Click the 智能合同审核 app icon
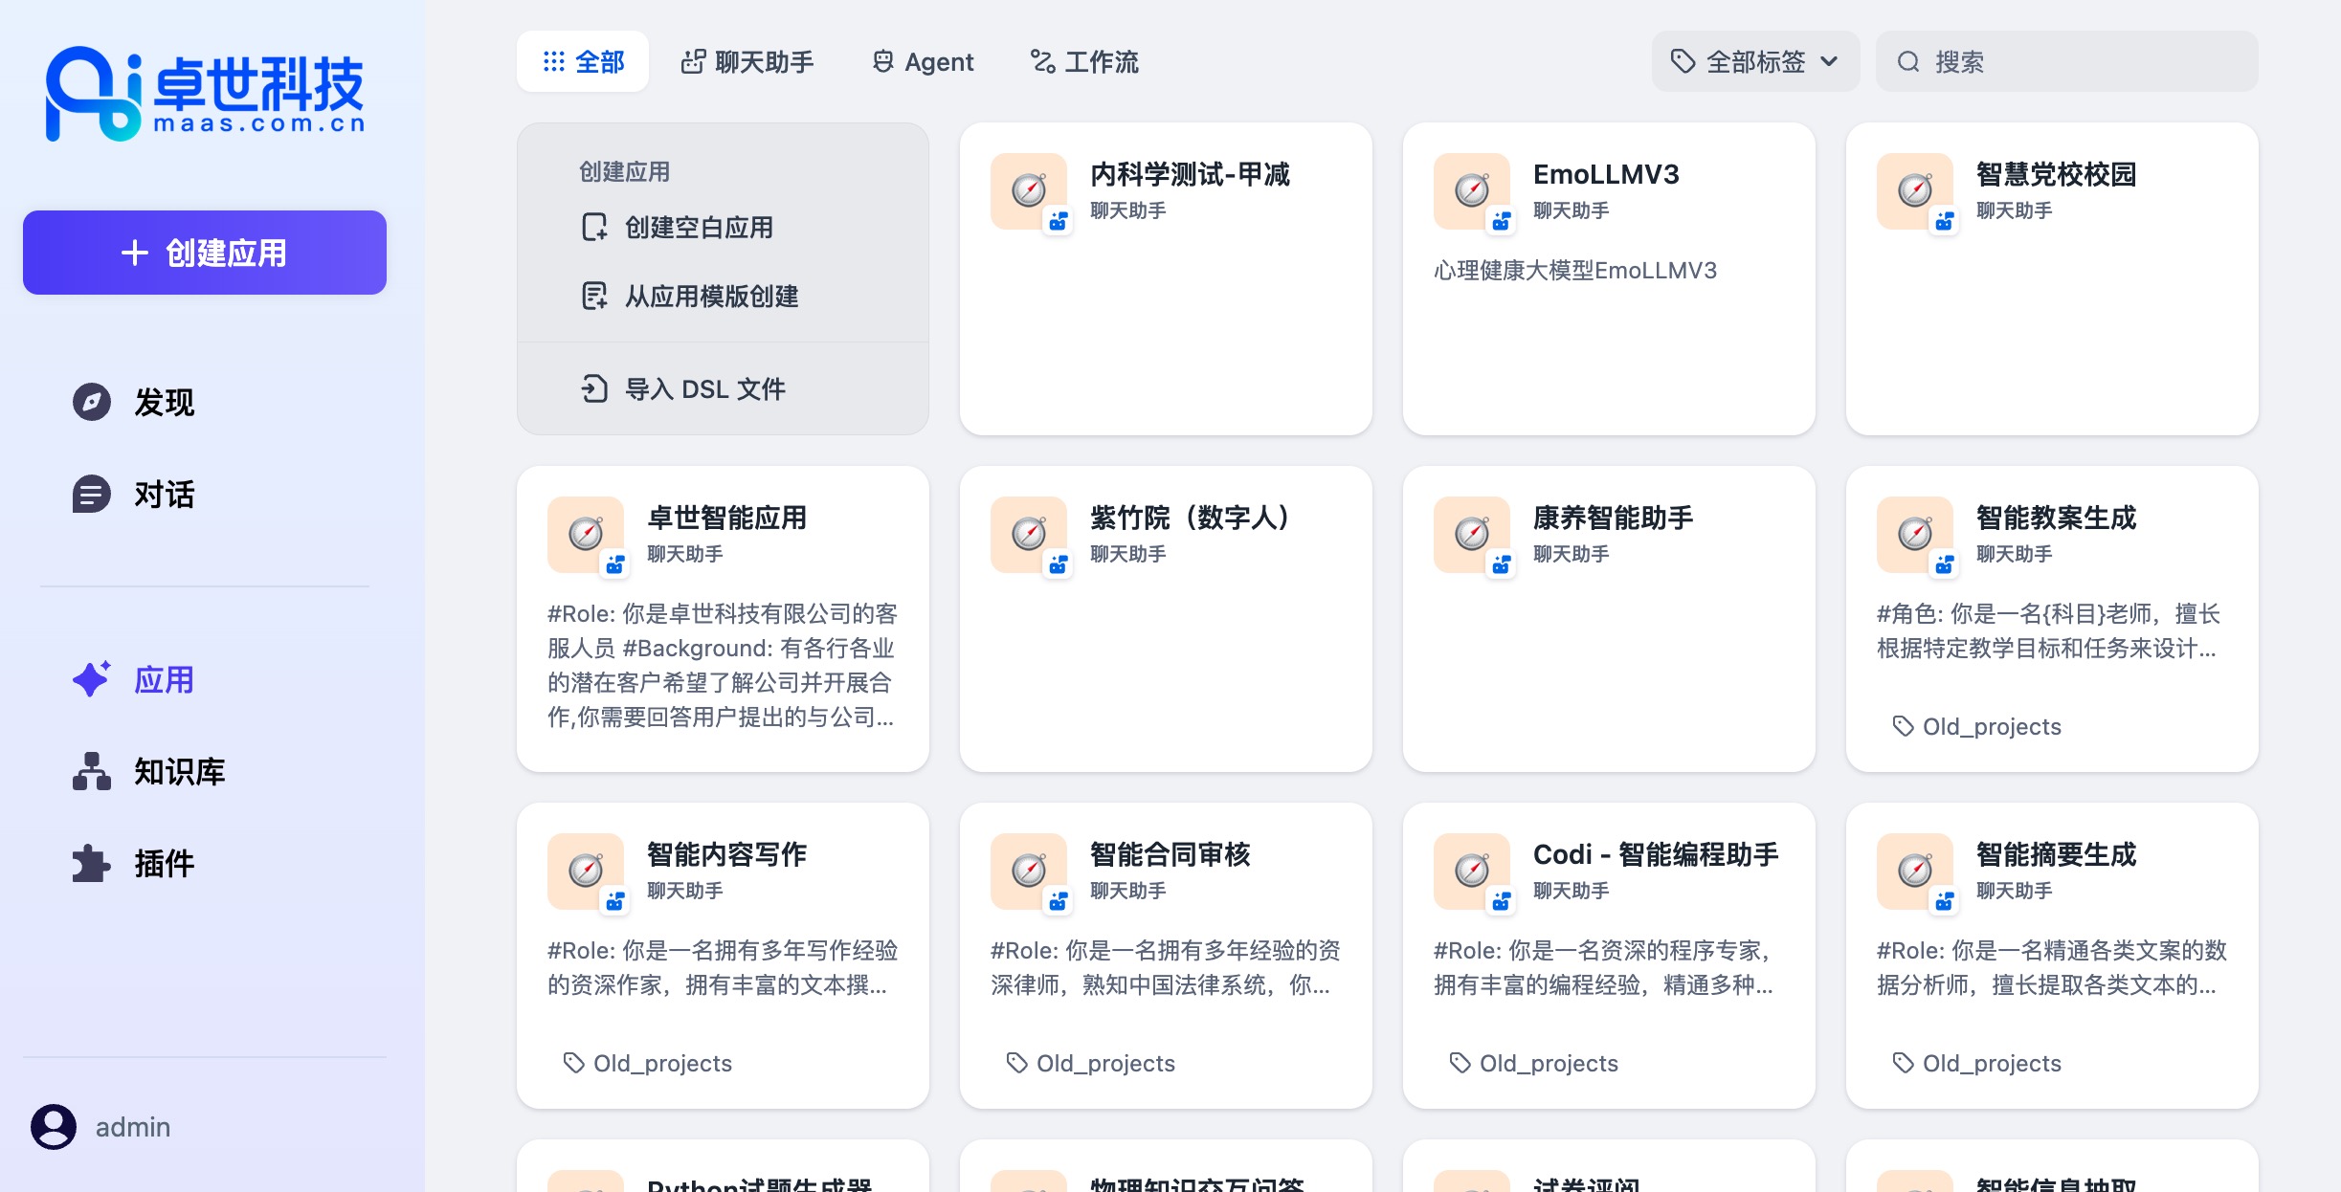The image size is (2341, 1192). 1028,871
